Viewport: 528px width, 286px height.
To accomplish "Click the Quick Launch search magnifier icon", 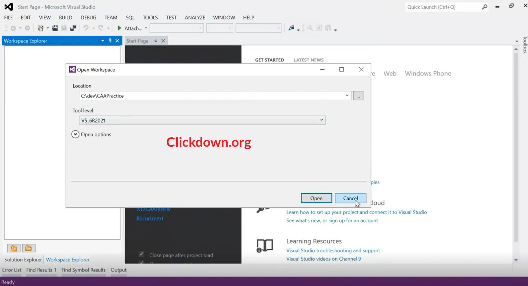I will coord(485,7).
